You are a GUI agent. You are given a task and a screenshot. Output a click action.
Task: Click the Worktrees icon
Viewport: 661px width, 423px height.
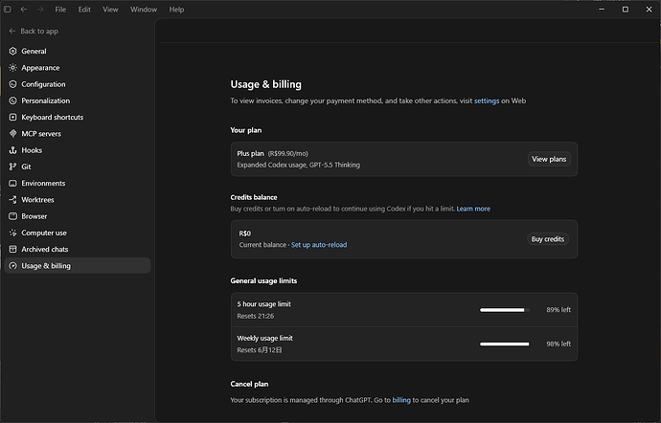13,199
